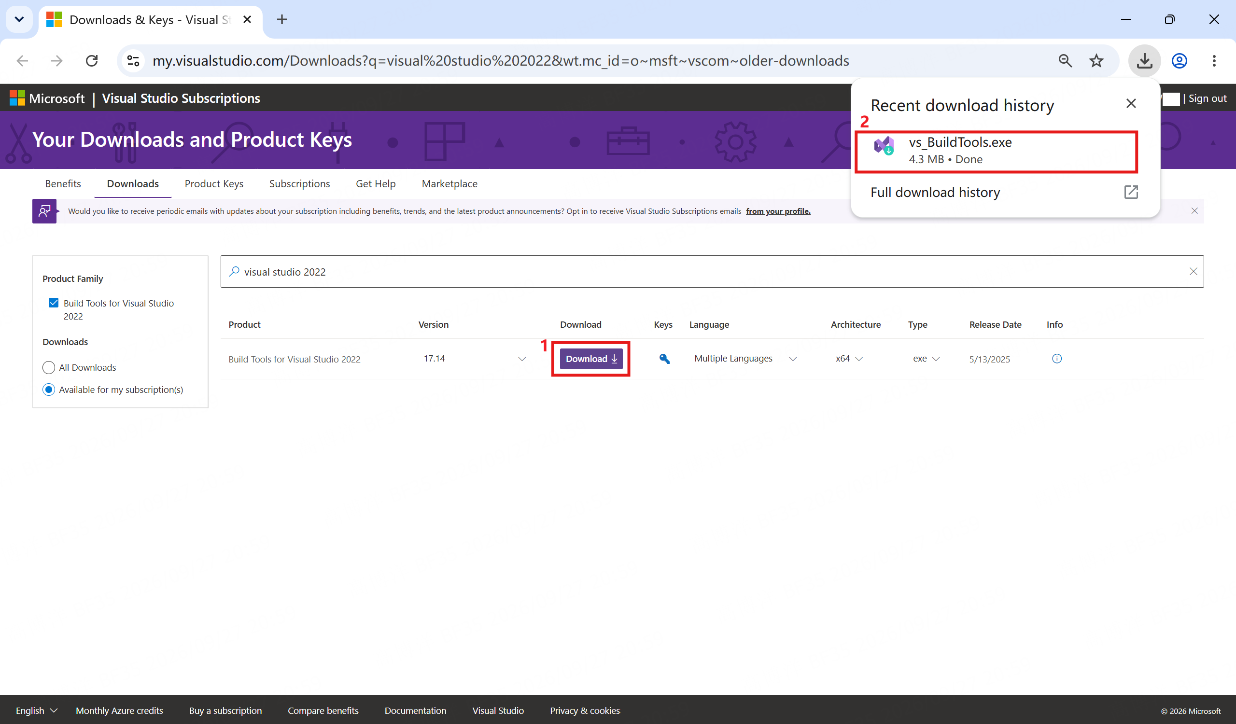The width and height of the screenshot is (1236, 724).
Task: Click the purple Download button
Action: tap(591, 359)
